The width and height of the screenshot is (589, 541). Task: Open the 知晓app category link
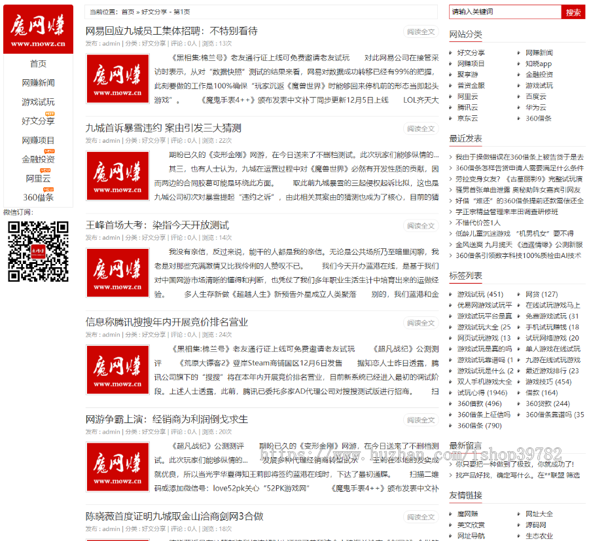539,64
